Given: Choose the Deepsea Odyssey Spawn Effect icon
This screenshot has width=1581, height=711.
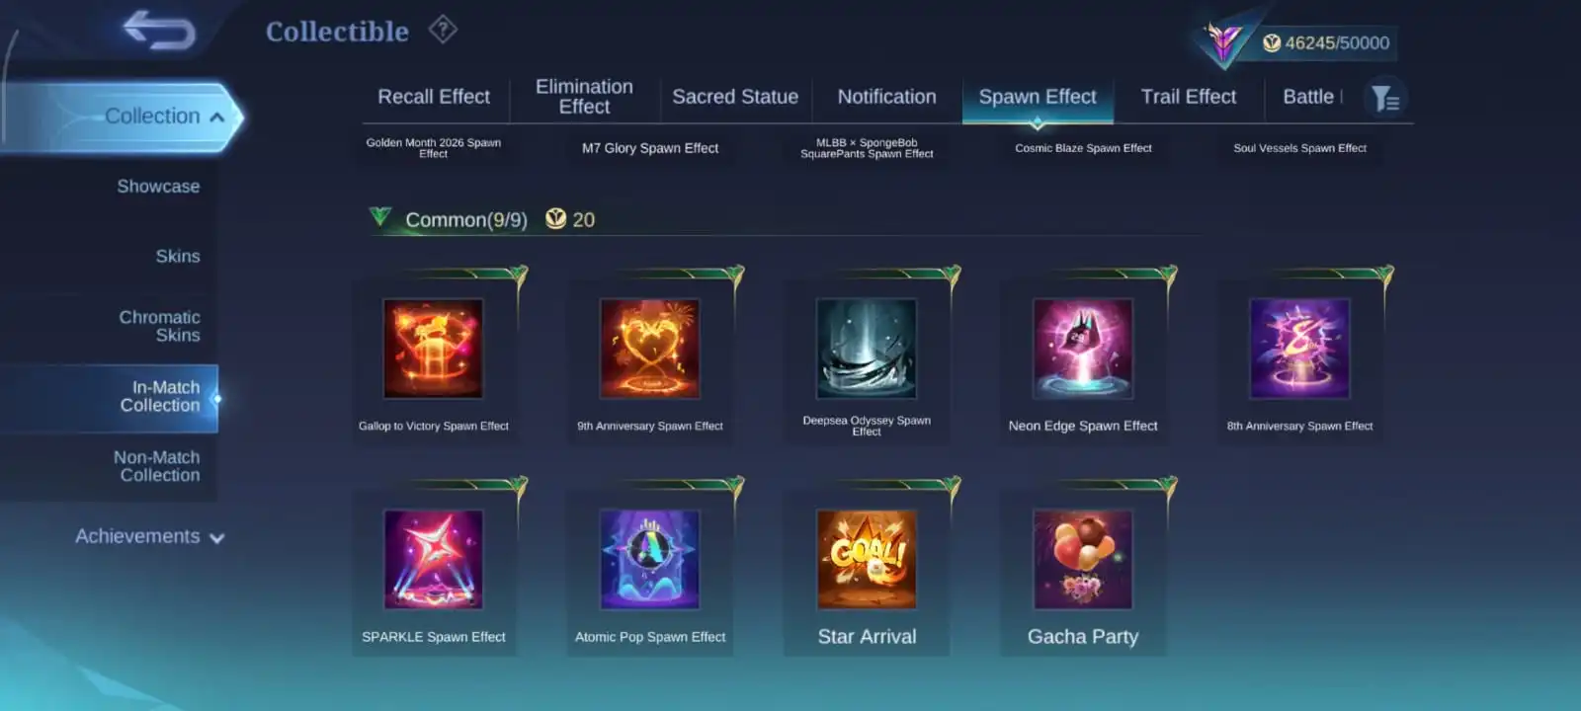Looking at the screenshot, I should 867,349.
